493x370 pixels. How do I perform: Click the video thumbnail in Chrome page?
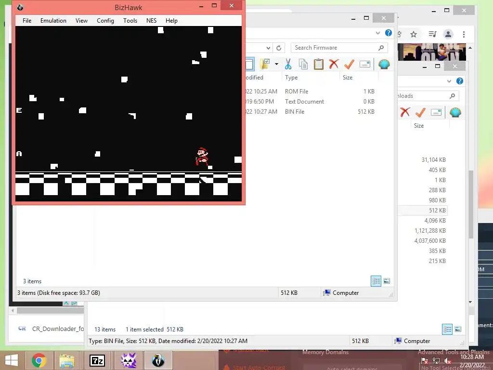coord(432,52)
